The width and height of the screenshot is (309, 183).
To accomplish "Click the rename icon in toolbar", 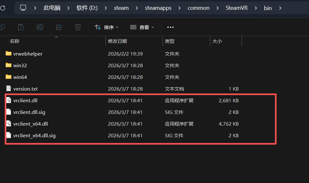I will (40, 27).
